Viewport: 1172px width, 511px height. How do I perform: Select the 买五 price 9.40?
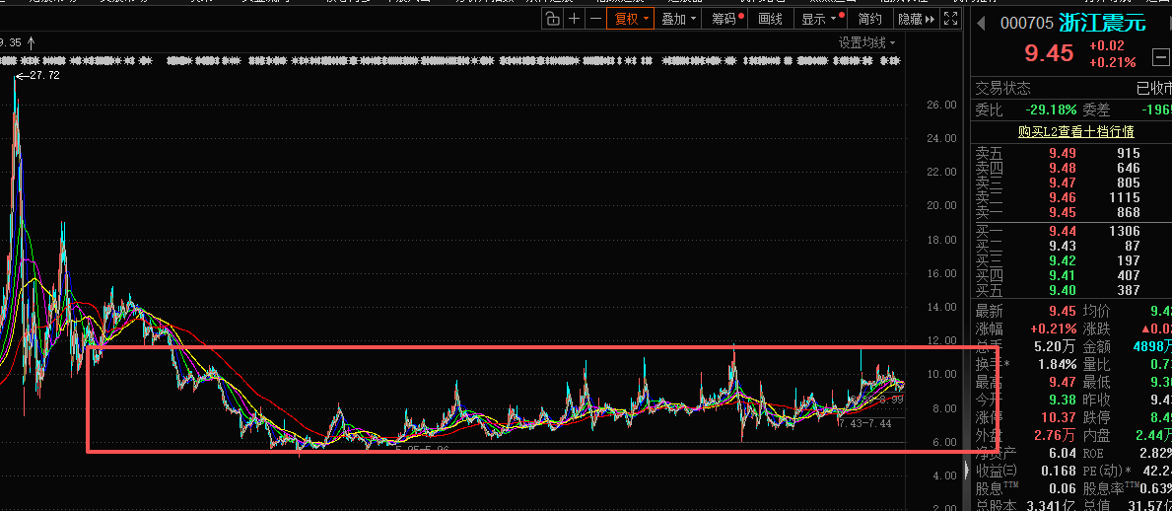(x=1063, y=290)
